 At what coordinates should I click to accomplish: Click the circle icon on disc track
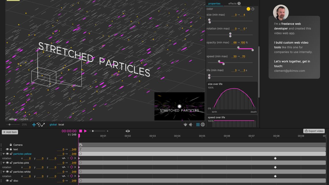(x=81, y=181)
